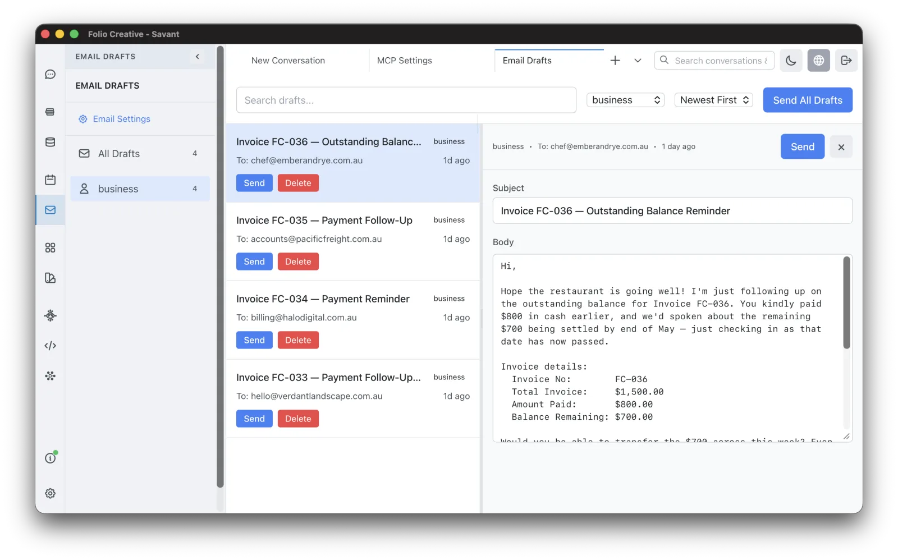Open the code brackets sidebar icon

tap(50, 346)
